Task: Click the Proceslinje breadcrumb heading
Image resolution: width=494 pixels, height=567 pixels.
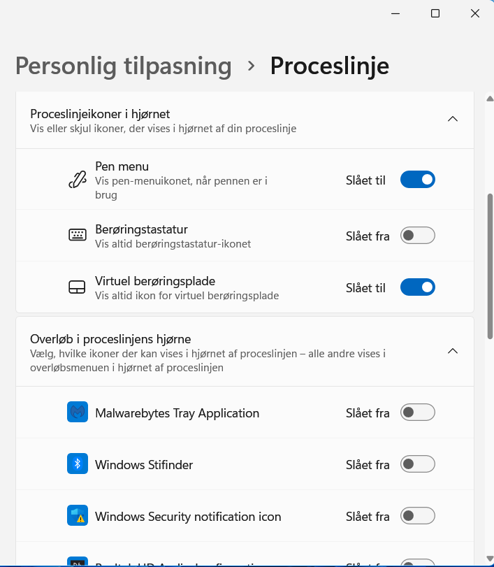Action: [x=329, y=65]
